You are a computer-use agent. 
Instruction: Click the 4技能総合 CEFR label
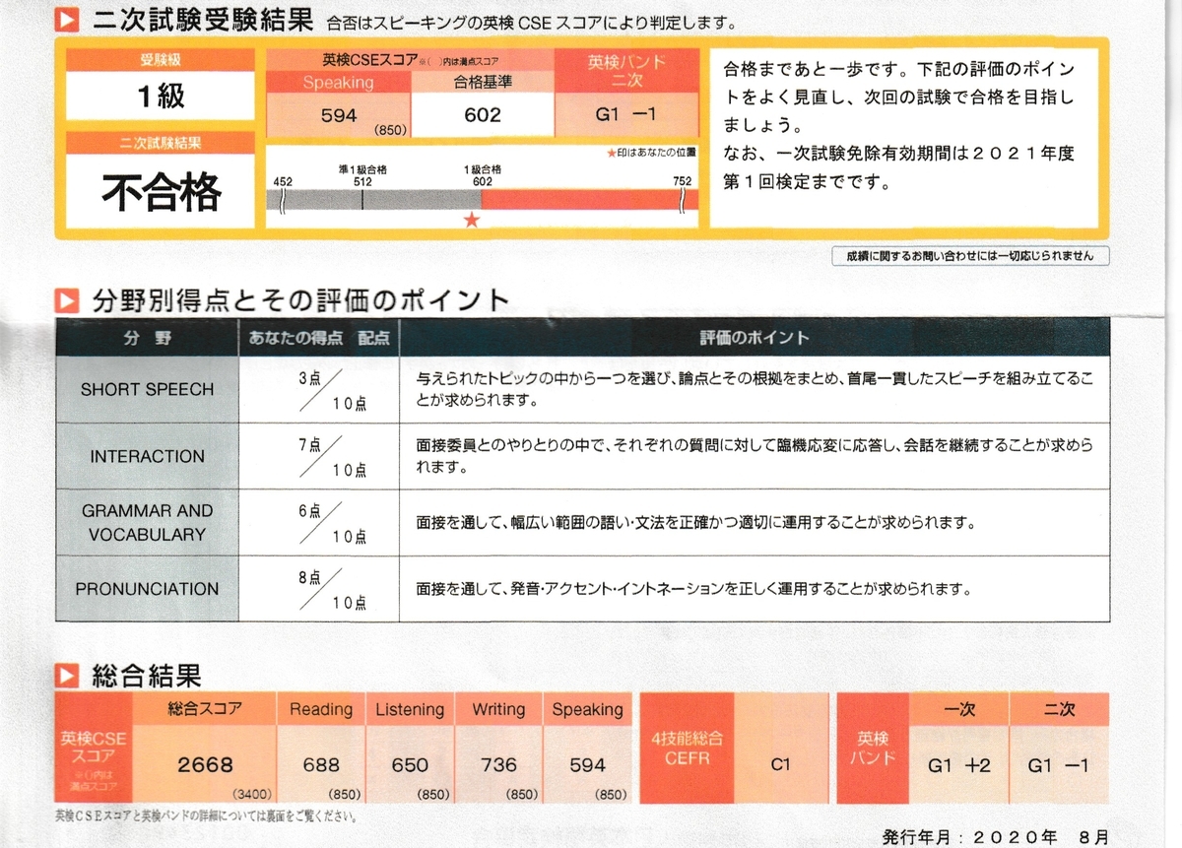click(x=688, y=749)
